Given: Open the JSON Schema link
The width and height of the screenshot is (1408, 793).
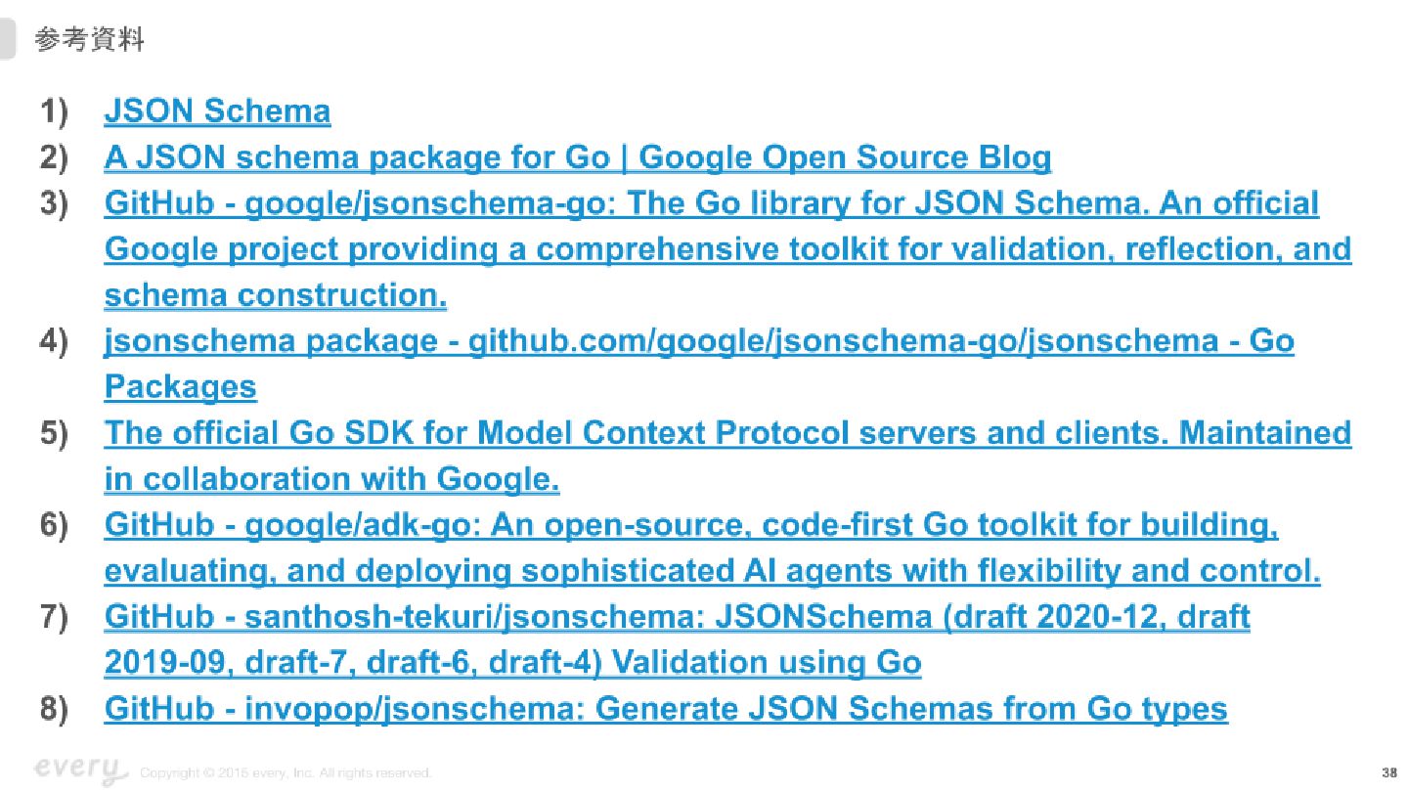Looking at the screenshot, I should coord(217,111).
